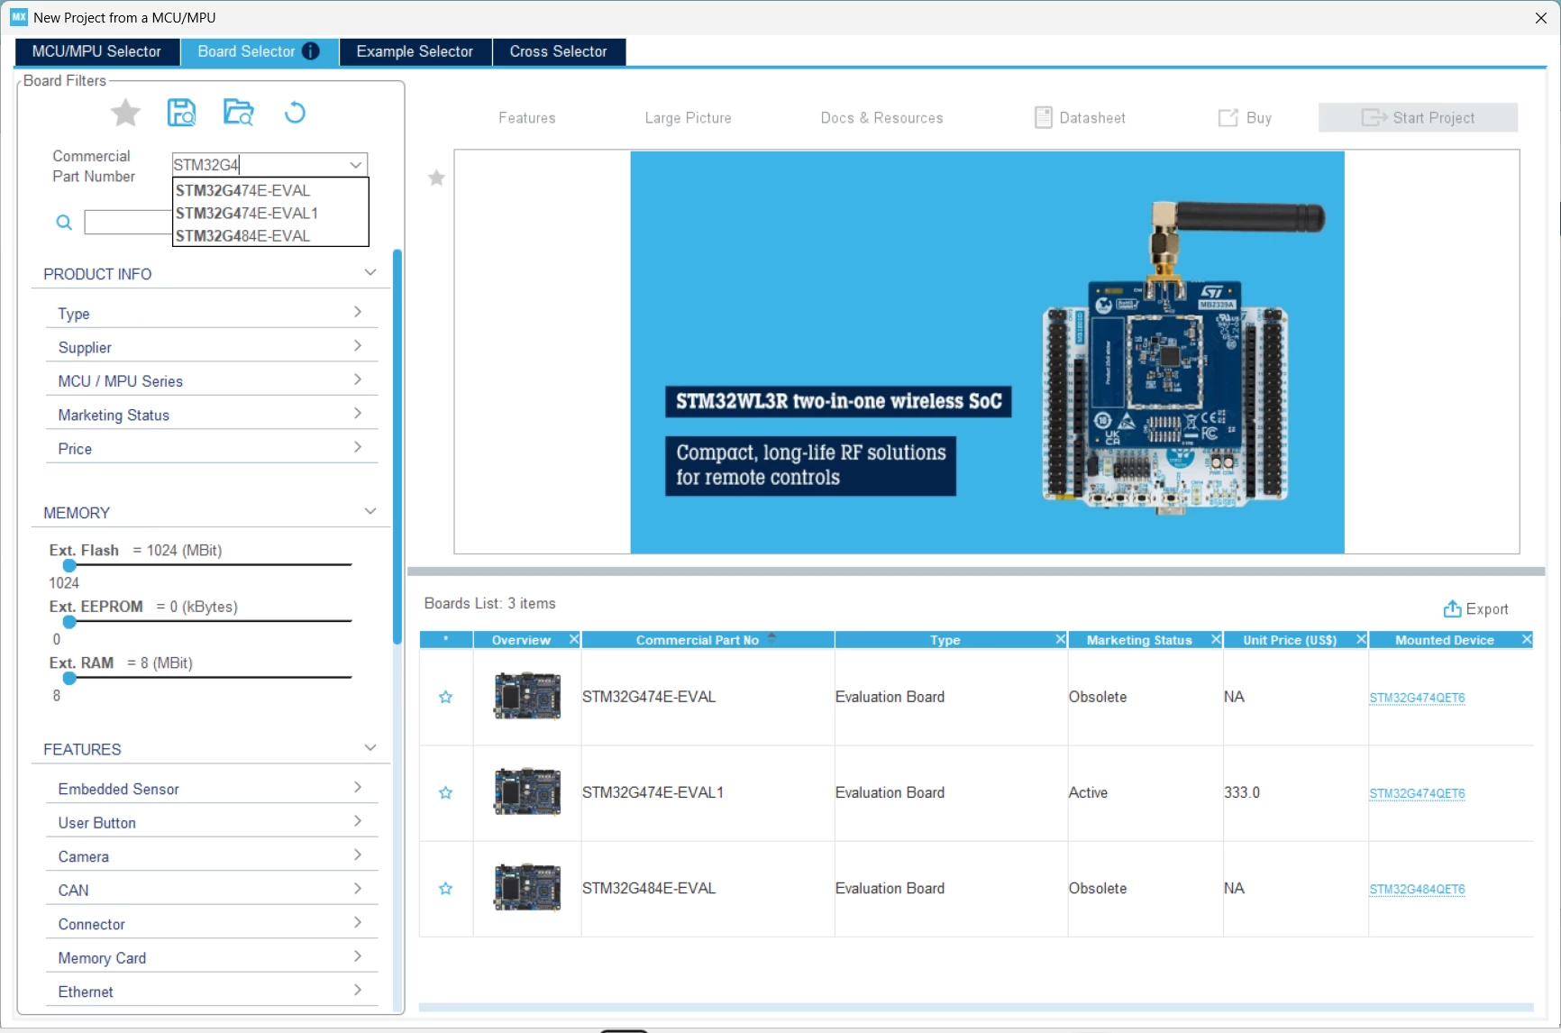This screenshot has width=1561, height=1033.
Task: Open the STM32G484QET6 device link
Action: [1417, 889]
